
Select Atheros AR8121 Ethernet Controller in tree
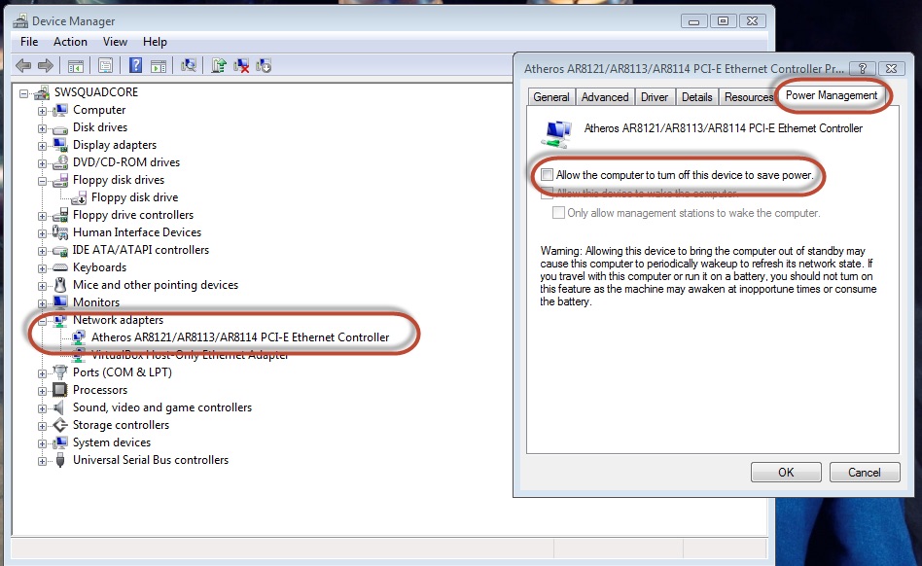240,337
